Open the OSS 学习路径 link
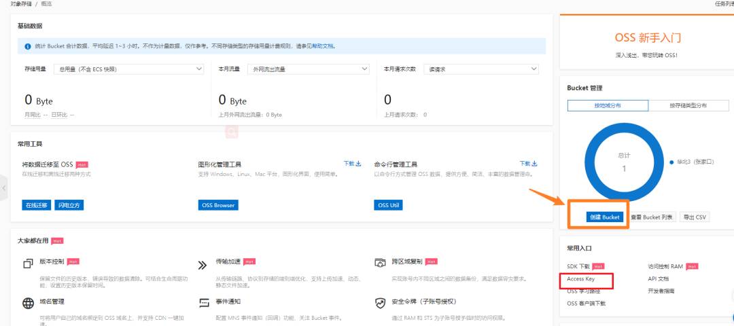 pos(583,291)
